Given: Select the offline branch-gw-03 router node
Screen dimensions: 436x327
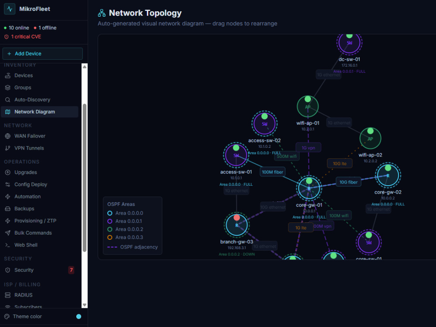Looking at the screenshot, I should pos(237,225).
